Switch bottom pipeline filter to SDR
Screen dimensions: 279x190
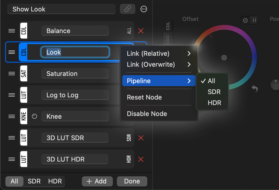point(34,181)
